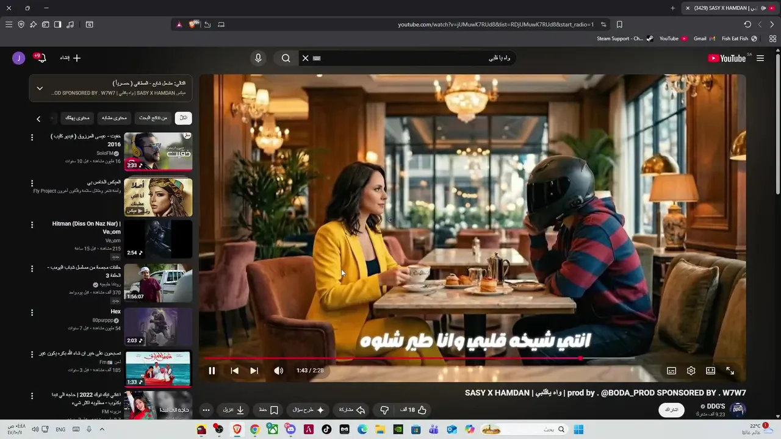Go to the YouTube home logo

pyautogui.click(x=727, y=58)
